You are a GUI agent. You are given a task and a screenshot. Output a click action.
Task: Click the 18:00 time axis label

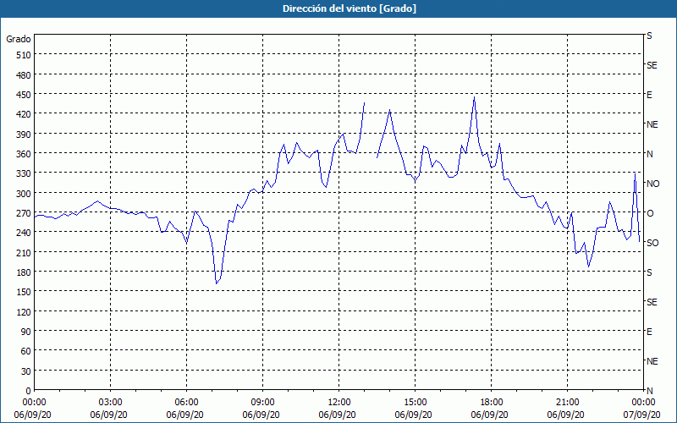(x=491, y=403)
